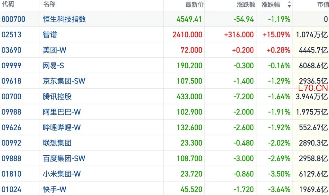Sort by 市值 column header
The image size is (329, 195).
[x=323, y=5]
